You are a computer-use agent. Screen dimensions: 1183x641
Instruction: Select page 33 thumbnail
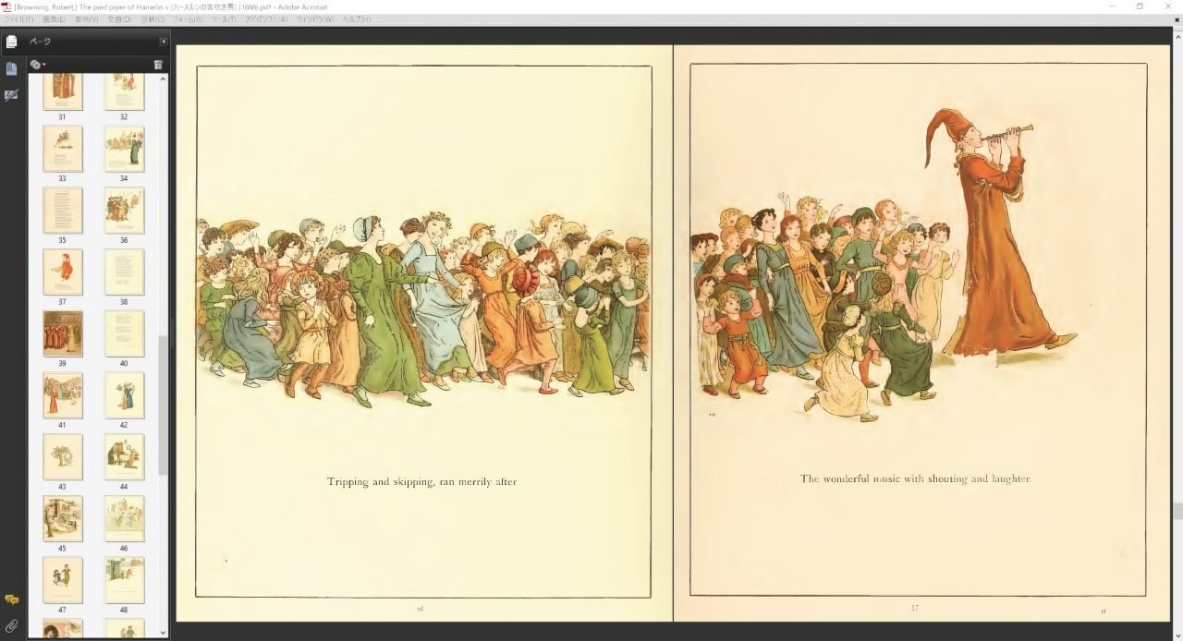[x=63, y=149]
